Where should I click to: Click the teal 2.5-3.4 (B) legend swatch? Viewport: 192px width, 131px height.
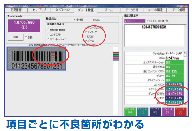coord(143,111)
